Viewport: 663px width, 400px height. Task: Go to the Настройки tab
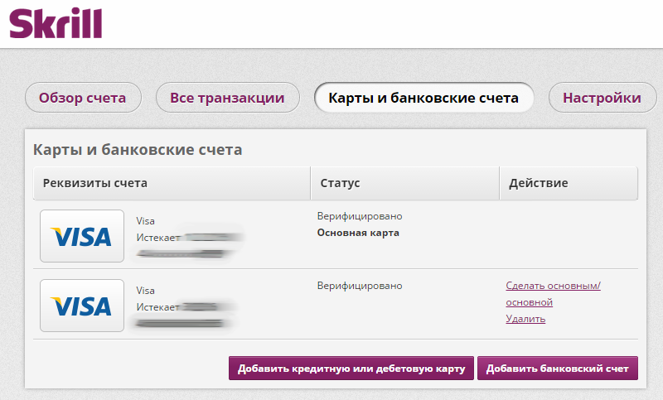(602, 99)
